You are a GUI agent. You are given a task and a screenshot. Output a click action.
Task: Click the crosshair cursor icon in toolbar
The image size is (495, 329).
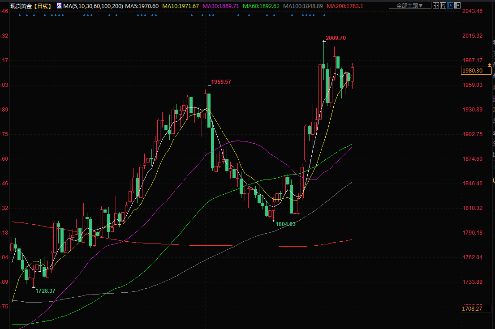[435, 5]
